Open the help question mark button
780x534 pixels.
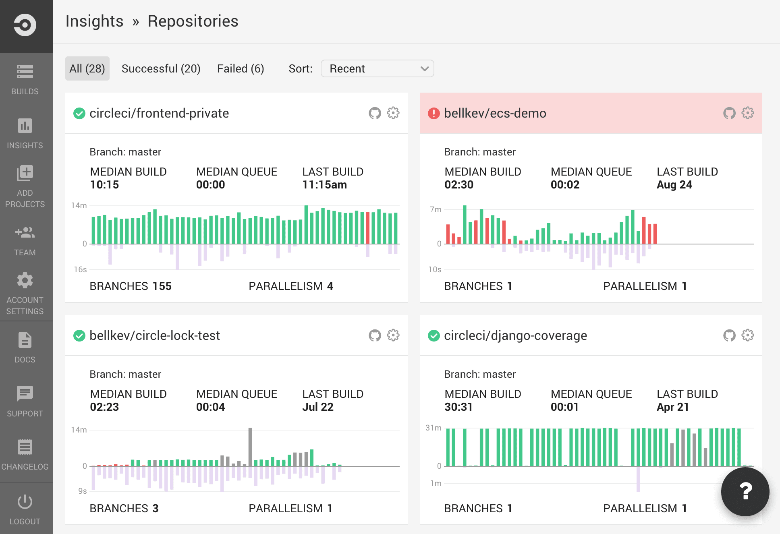(746, 492)
